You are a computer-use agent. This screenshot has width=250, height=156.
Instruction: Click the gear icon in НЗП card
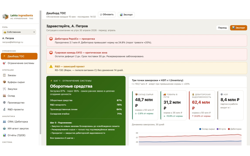click(x=221, y=94)
